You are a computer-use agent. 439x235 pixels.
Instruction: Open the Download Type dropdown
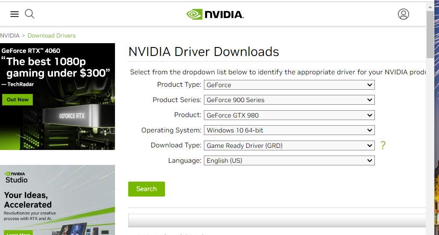tap(289, 145)
